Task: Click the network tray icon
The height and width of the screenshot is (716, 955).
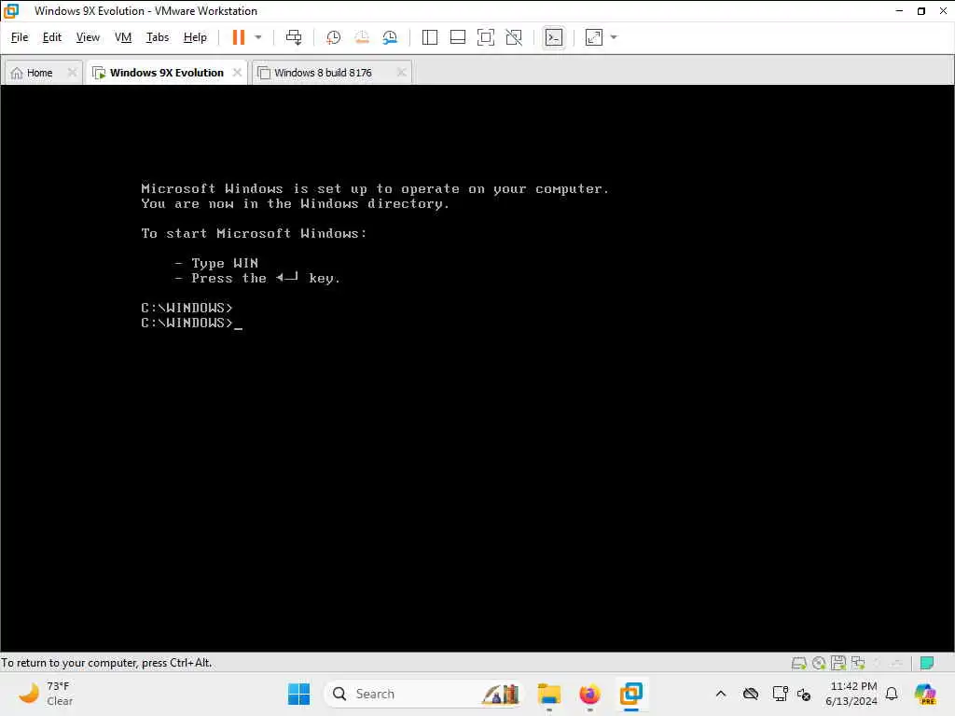Action: click(780, 694)
